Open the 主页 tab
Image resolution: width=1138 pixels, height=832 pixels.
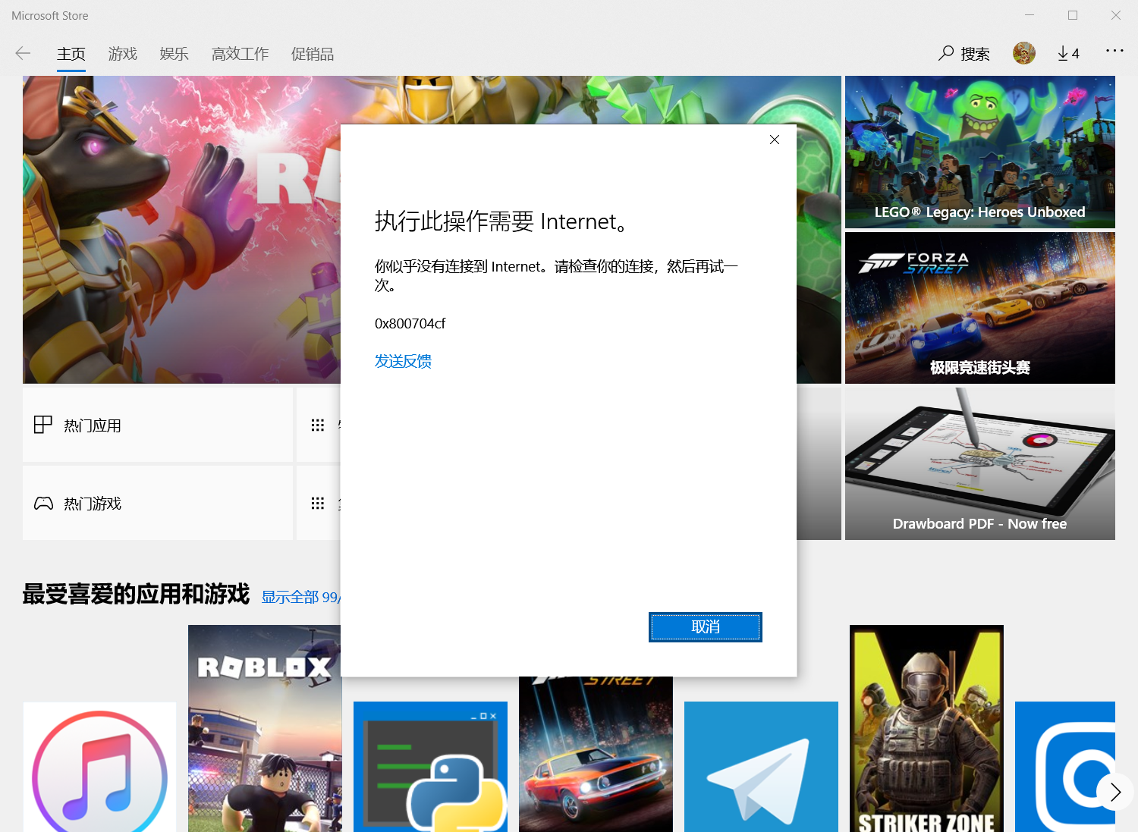pos(71,54)
